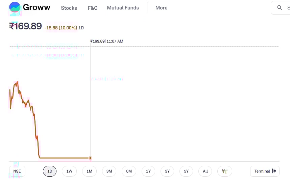View the All time chart range
This screenshot has width=290, height=183.
click(x=206, y=171)
